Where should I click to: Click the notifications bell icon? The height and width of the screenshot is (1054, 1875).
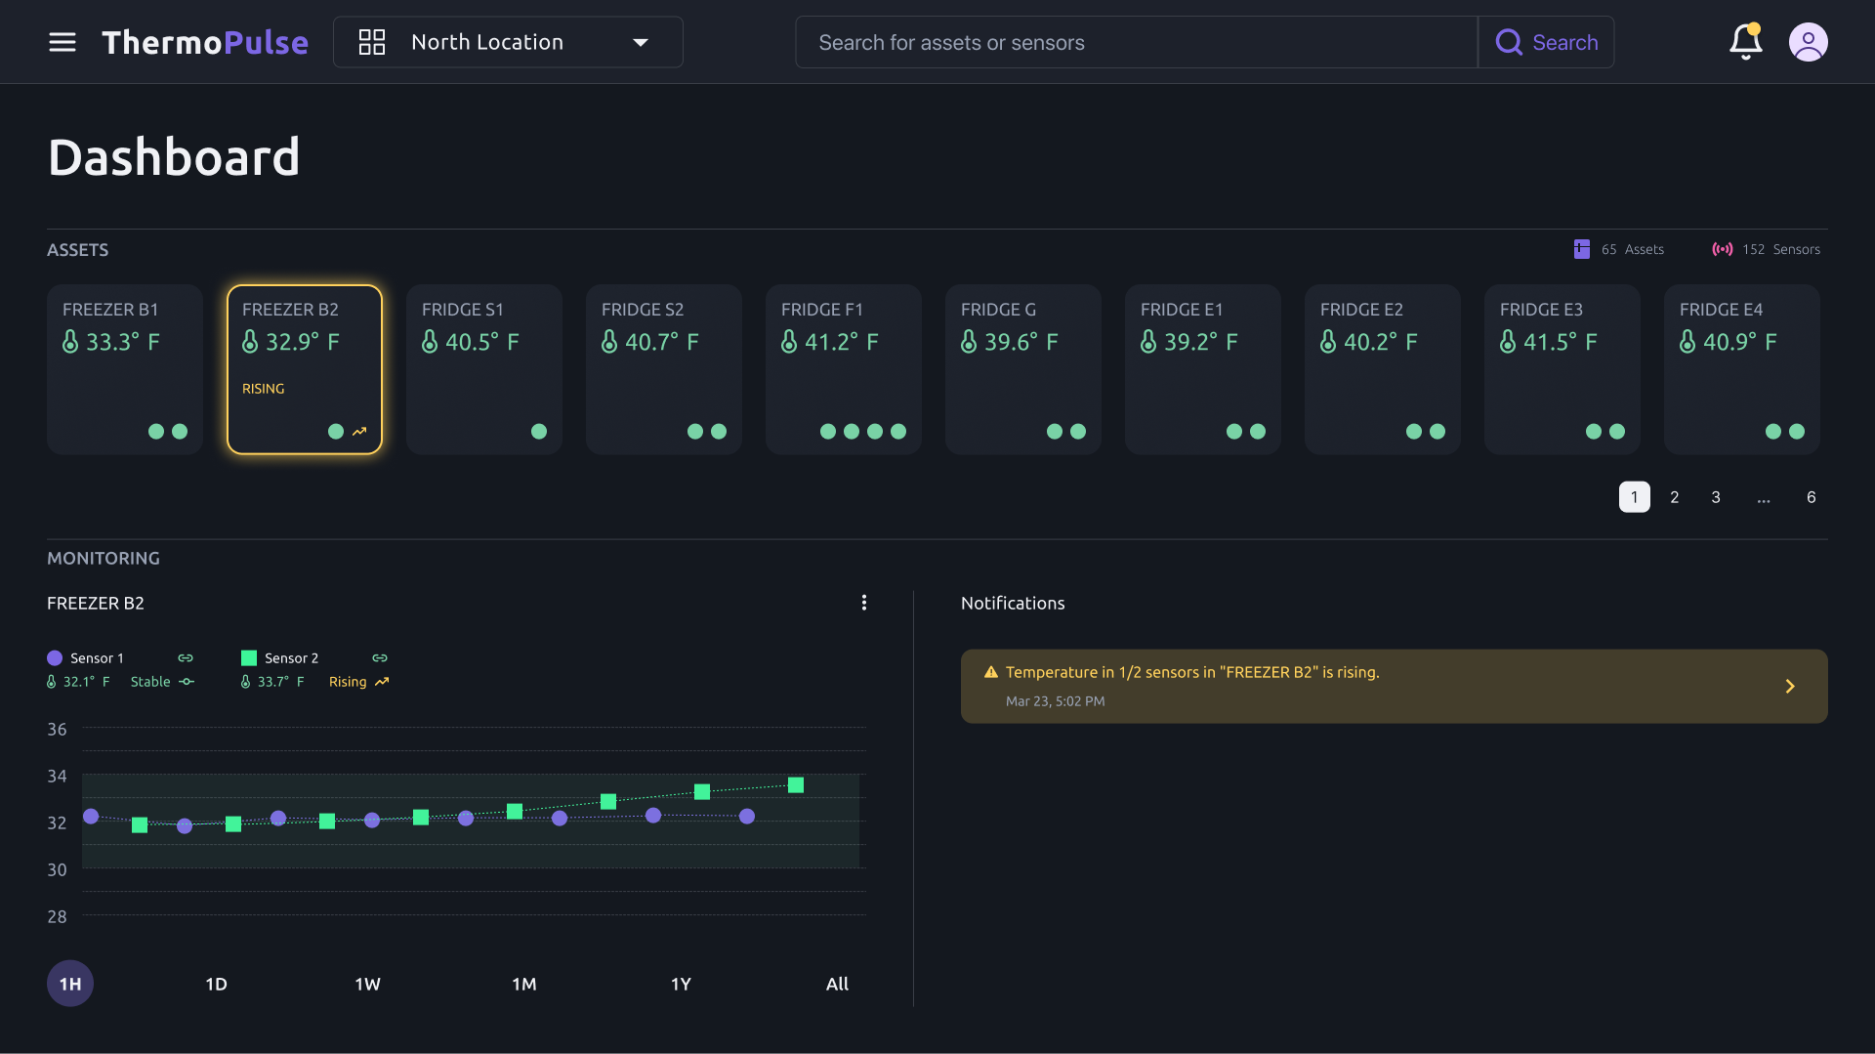tap(1746, 42)
